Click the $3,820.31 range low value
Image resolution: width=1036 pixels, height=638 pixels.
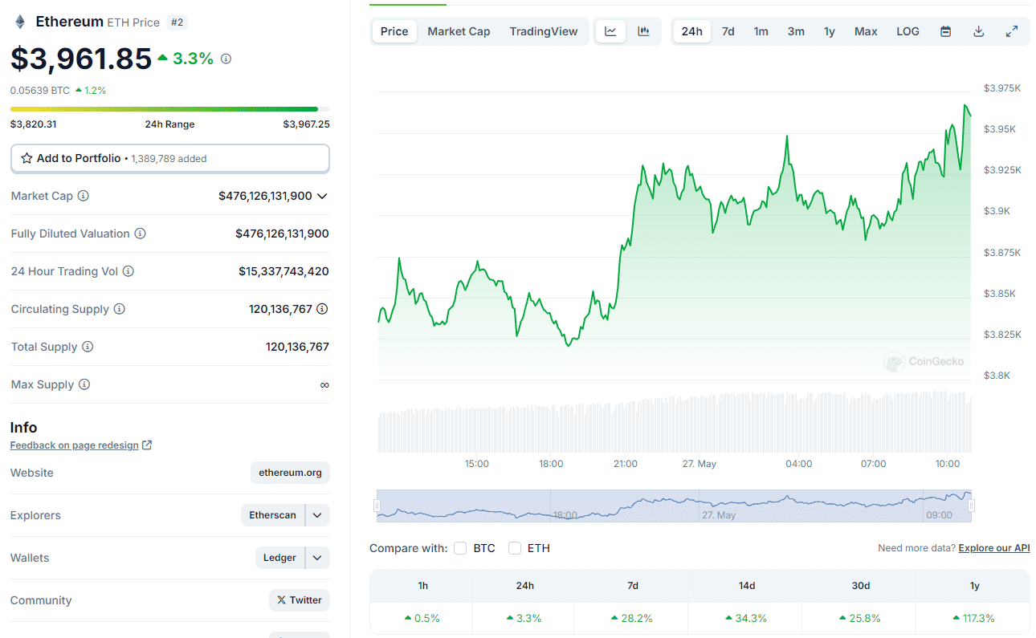click(34, 124)
